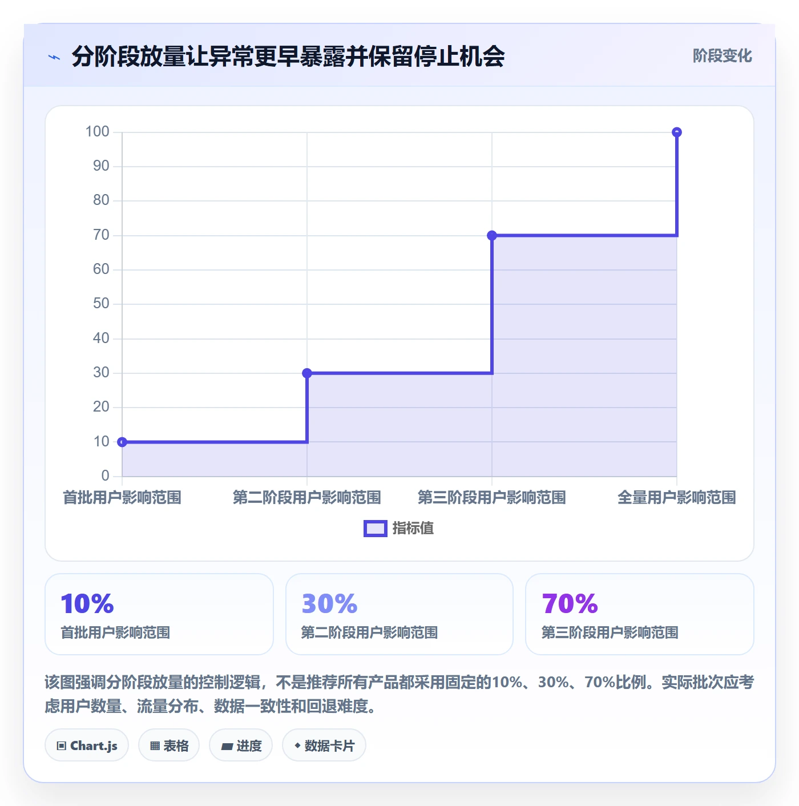This screenshot has width=799, height=806.
Task: Click the 数据卡片 tag
Action: point(324,745)
